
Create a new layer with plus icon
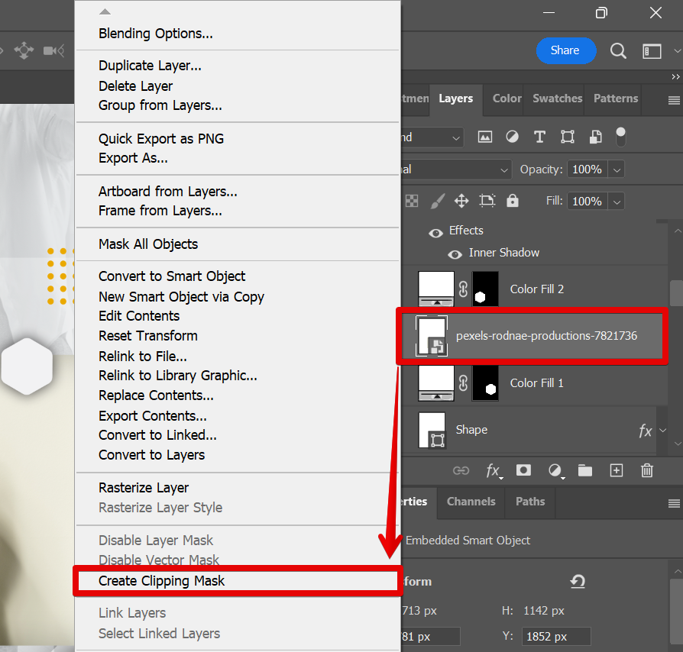pyautogui.click(x=617, y=471)
